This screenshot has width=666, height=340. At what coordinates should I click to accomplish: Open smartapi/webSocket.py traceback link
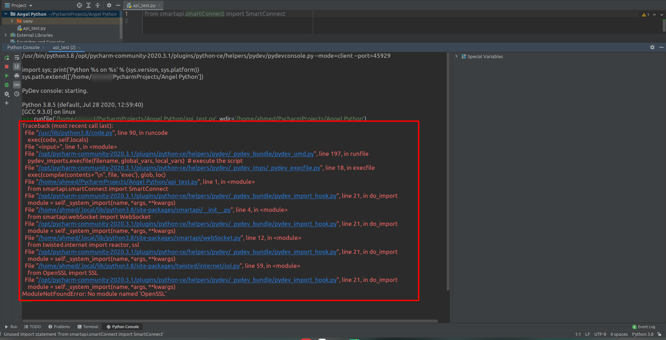point(140,238)
